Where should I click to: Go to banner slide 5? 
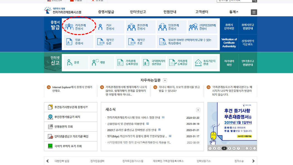click(x=229, y=148)
